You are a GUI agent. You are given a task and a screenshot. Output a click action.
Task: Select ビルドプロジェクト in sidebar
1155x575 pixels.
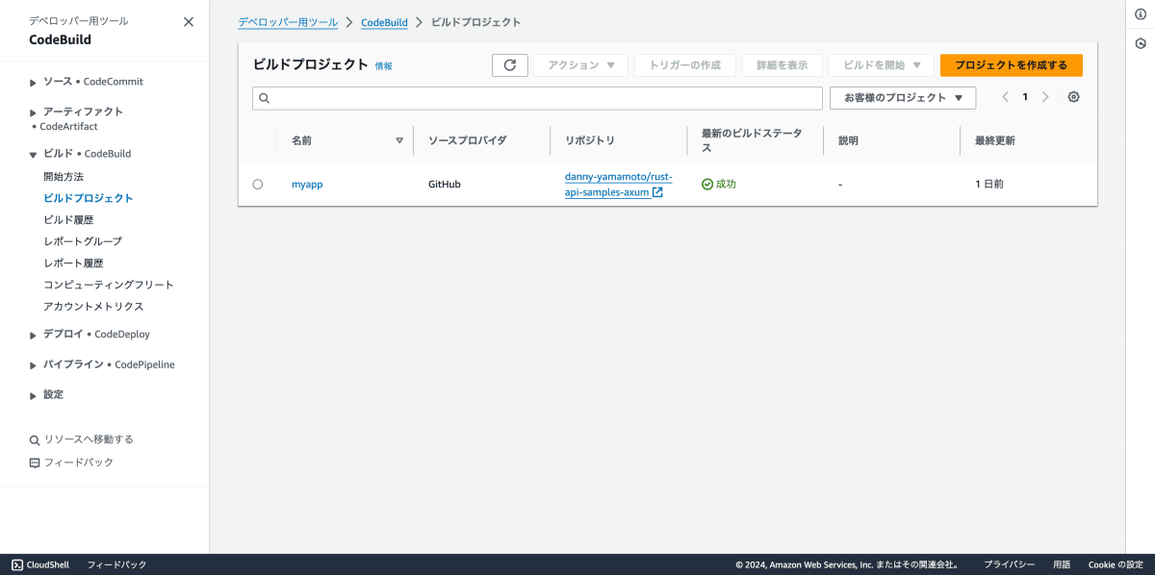click(89, 198)
